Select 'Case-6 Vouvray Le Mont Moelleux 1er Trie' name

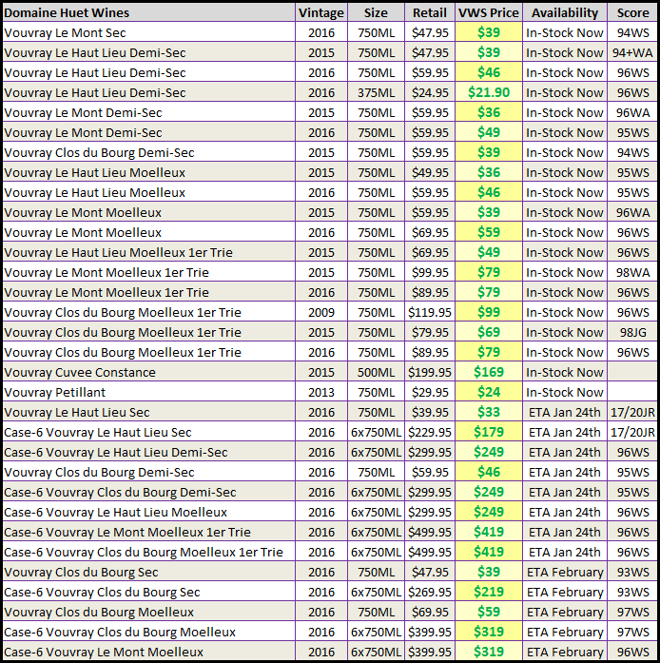(x=126, y=532)
